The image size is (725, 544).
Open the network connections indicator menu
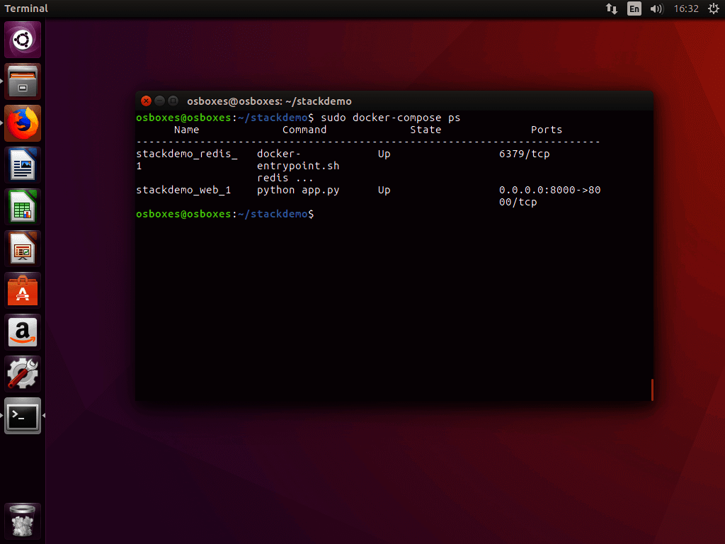pyautogui.click(x=612, y=8)
